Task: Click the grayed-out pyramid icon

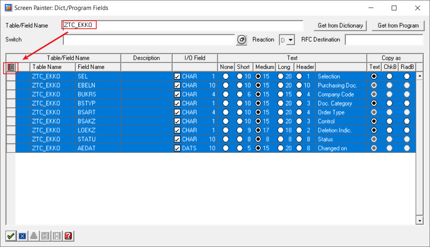Action: coord(34,236)
